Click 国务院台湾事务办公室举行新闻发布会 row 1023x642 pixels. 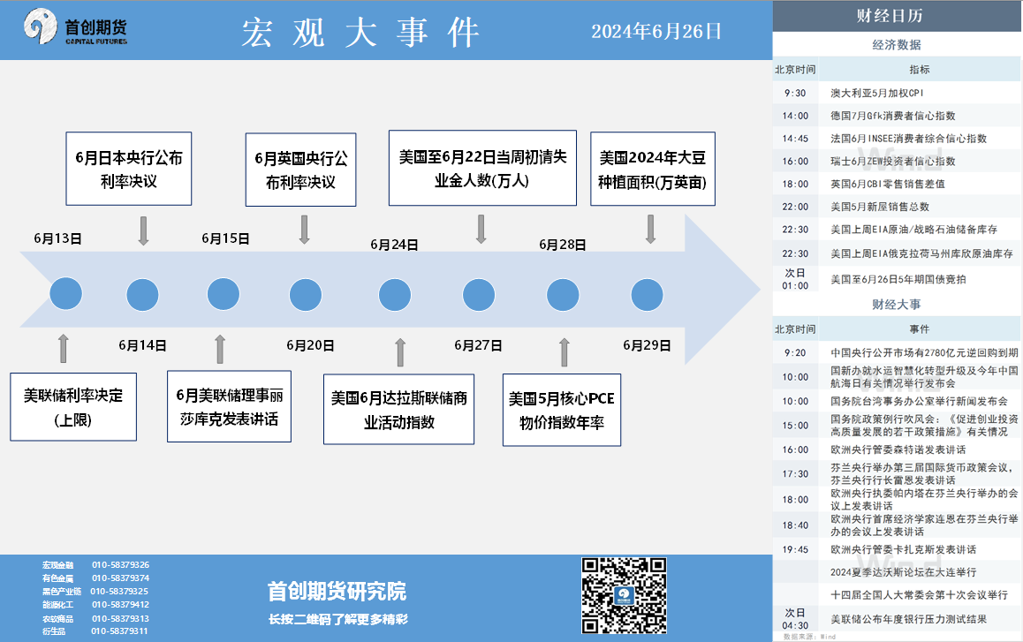pyautogui.click(x=897, y=401)
